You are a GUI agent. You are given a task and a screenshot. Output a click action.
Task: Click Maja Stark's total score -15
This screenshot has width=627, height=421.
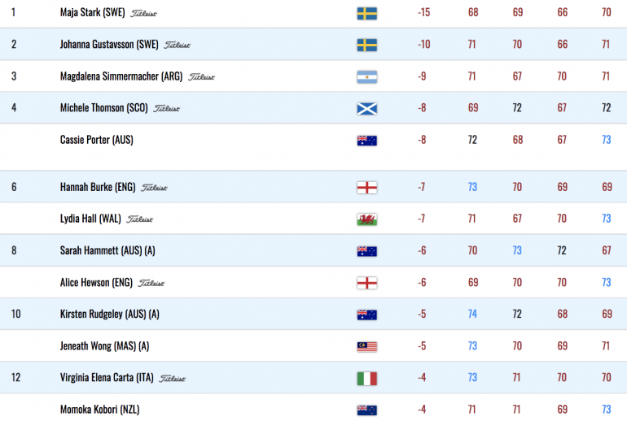pyautogui.click(x=423, y=12)
